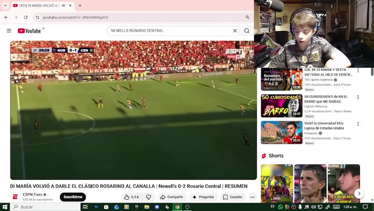
Task: Click the Windows Buscar search box
Action: tap(45, 207)
